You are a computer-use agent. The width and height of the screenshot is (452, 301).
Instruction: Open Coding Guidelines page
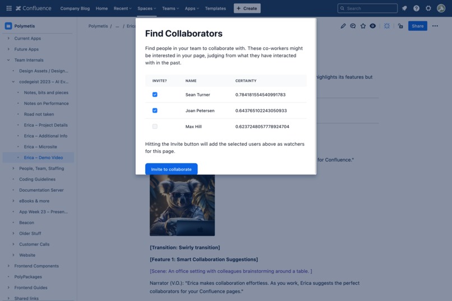(37, 179)
